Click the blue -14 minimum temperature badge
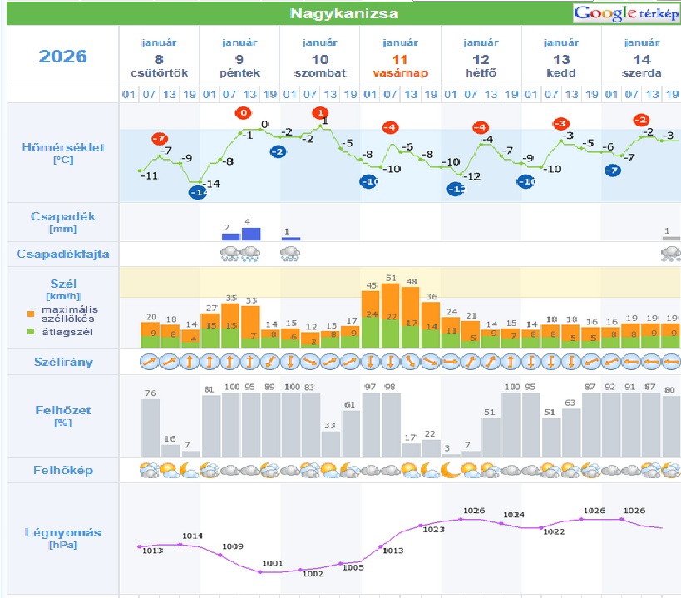 click(199, 193)
